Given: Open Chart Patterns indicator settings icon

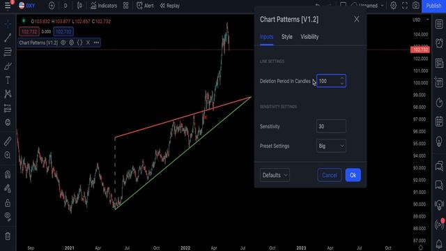Looking at the screenshot, I should tap(71, 43).
